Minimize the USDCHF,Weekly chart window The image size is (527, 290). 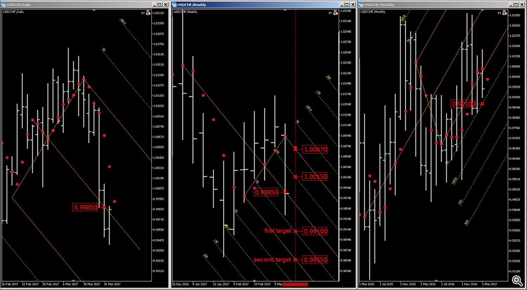coord(341,5)
